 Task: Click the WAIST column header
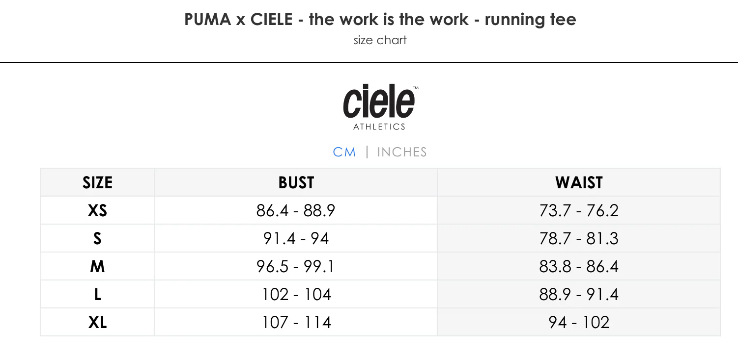[x=578, y=182]
